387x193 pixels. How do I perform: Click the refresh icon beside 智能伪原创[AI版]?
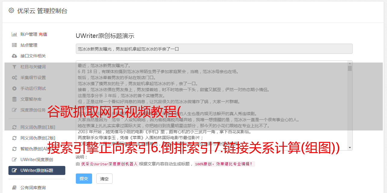point(14,149)
